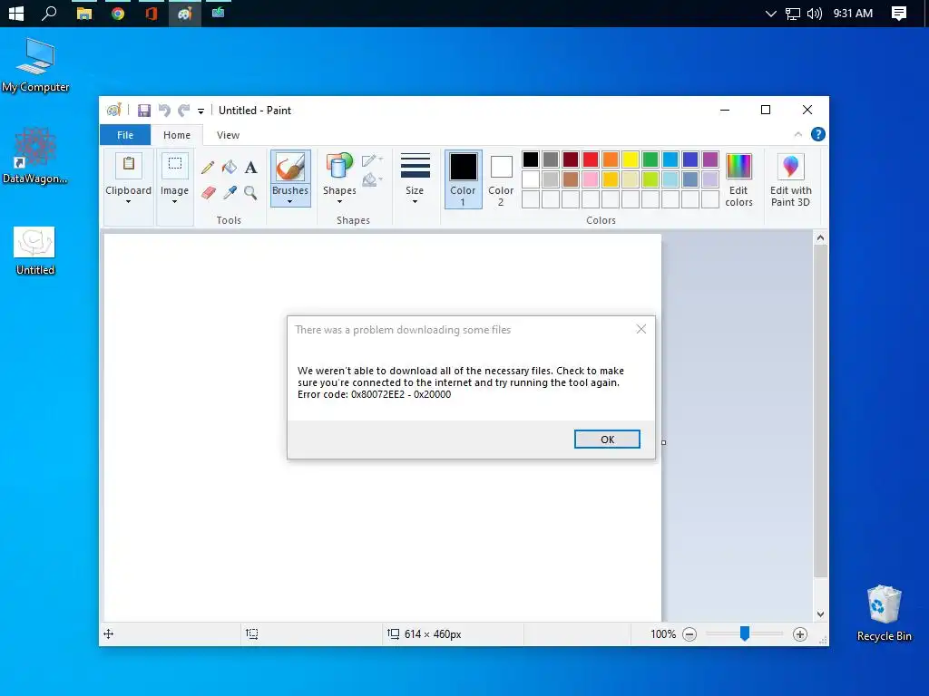
Task: Click the Clipboard paste icon
Action: pyautogui.click(x=129, y=165)
